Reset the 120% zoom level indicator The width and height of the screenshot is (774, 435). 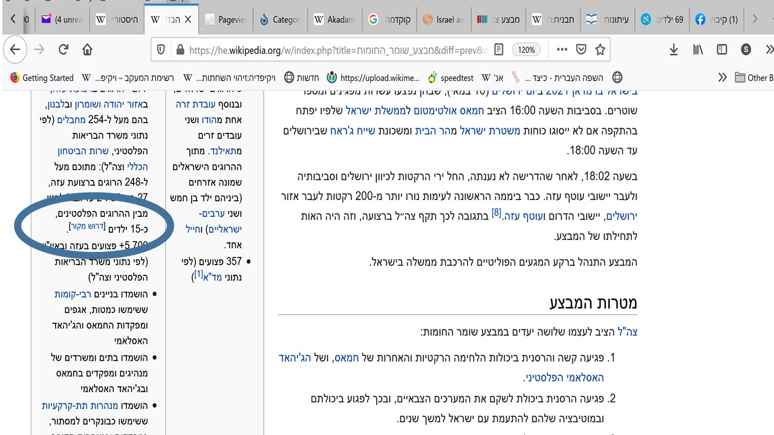coord(526,50)
